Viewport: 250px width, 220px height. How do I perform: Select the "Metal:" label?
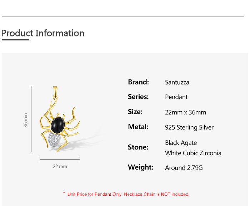tap(138, 127)
